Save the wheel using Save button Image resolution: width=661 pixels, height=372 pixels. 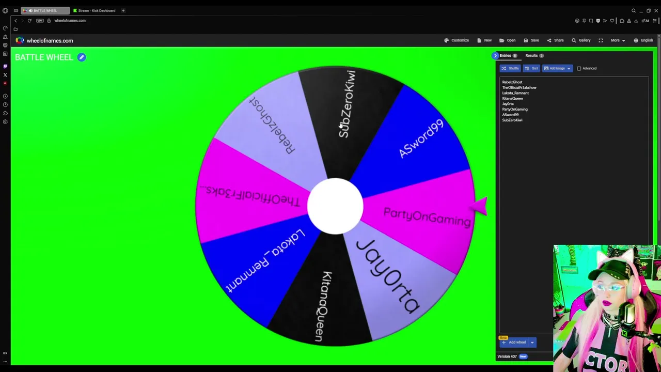(531, 40)
